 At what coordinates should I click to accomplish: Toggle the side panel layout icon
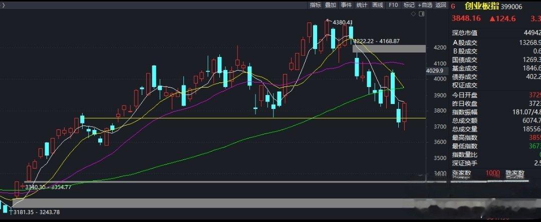pyautogui.click(x=421, y=14)
